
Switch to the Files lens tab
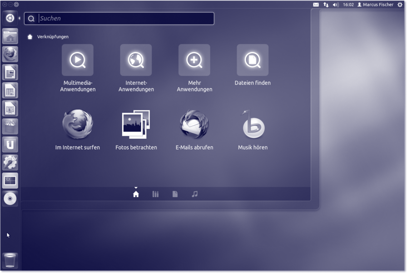click(175, 194)
